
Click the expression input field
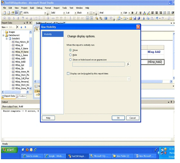(x=98, y=64)
